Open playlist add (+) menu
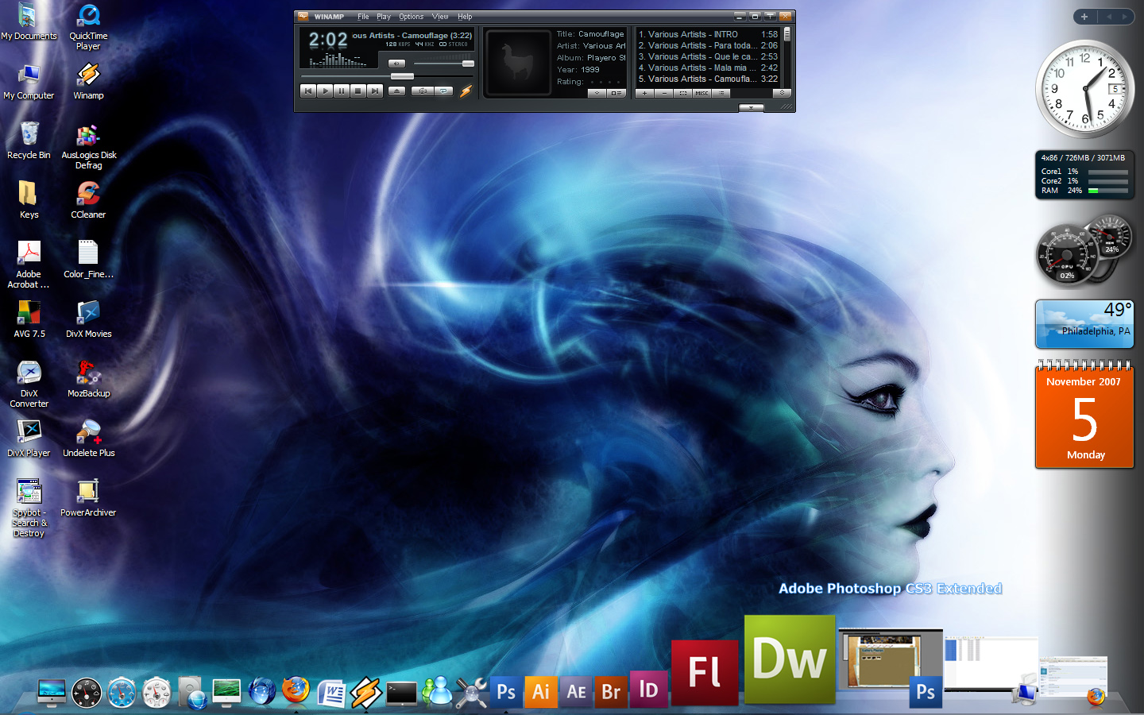This screenshot has width=1144, height=715. (644, 93)
